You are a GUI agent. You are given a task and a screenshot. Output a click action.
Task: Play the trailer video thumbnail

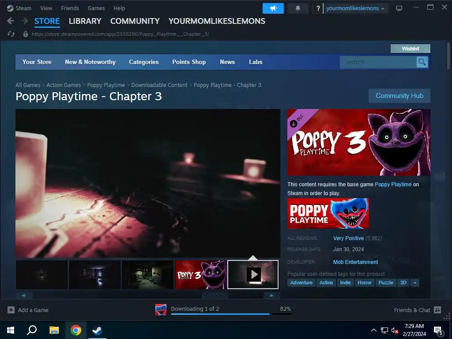pyautogui.click(x=253, y=275)
